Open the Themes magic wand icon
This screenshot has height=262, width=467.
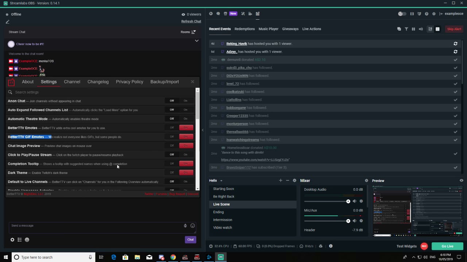point(243,14)
